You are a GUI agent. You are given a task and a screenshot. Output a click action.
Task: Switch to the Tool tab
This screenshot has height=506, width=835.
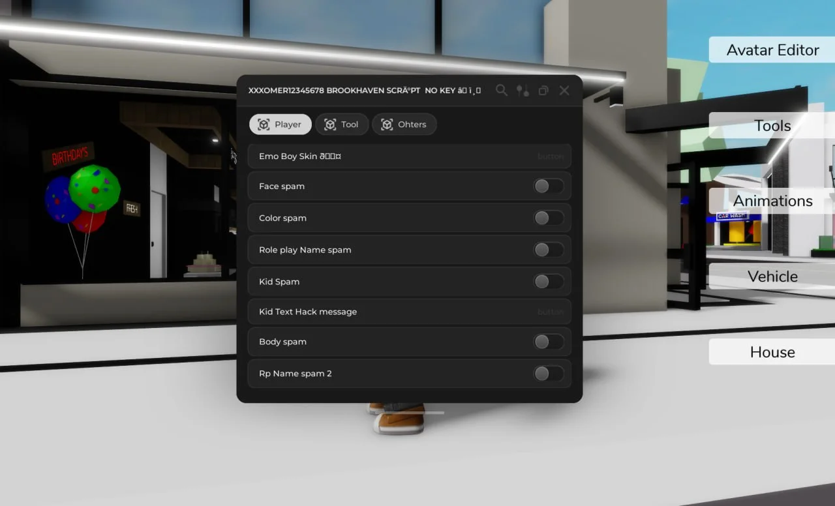pyautogui.click(x=342, y=125)
